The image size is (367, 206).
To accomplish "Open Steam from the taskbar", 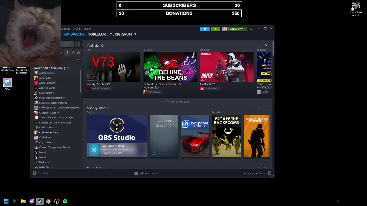I will pyautogui.click(x=40, y=201).
